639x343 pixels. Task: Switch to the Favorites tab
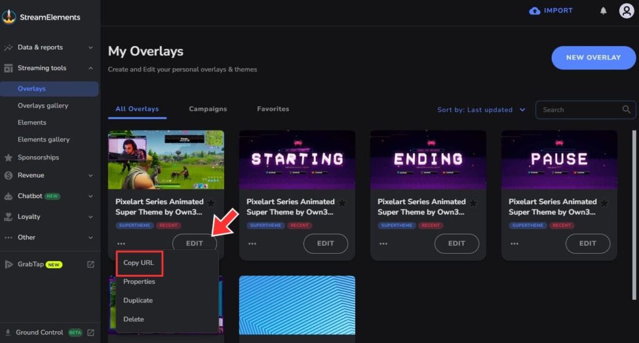tap(273, 109)
